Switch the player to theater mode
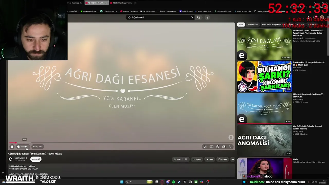 [224, 147]
